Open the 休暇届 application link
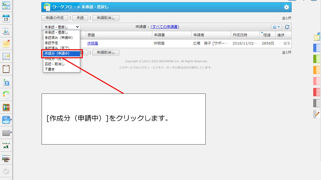 [x=93, y=43]
